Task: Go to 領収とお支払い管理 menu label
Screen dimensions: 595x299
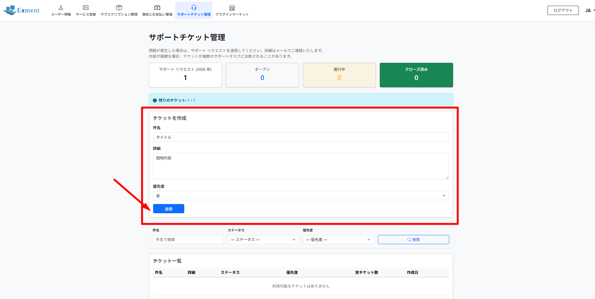Action: pos(157,14)
